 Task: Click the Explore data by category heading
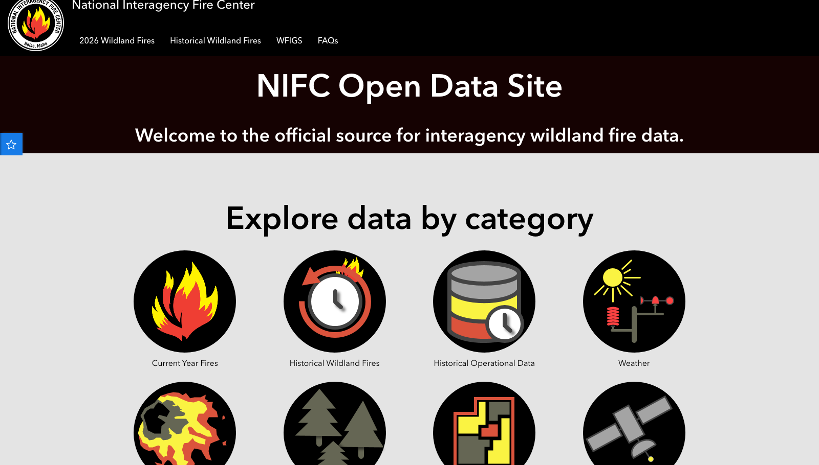[409, 219]
